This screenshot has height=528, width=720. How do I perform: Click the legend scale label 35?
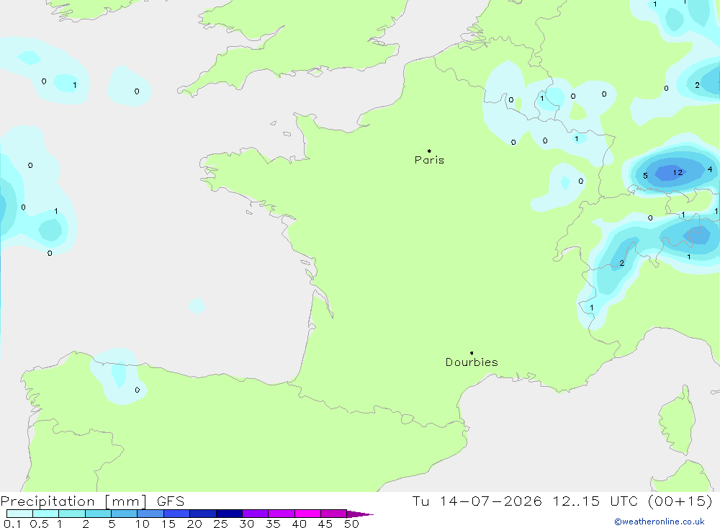[273, 524]
